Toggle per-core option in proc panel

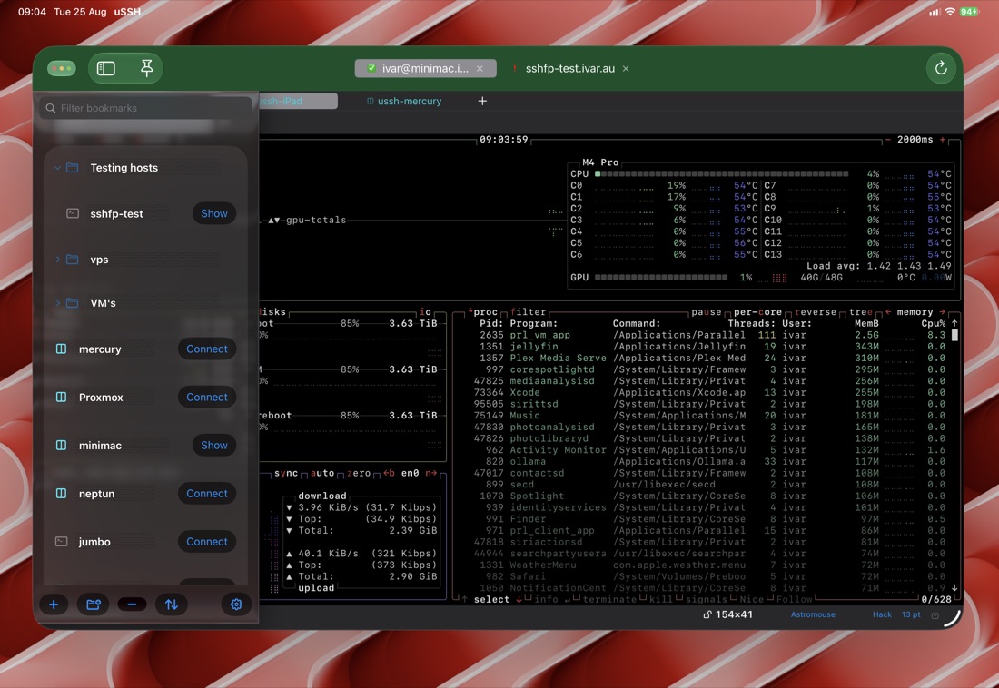757,312
